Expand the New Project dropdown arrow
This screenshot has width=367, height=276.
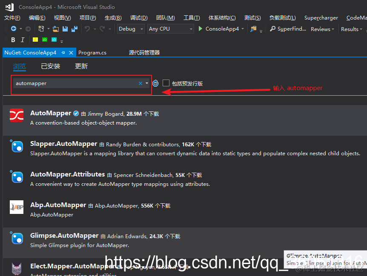tap(49, 29)
